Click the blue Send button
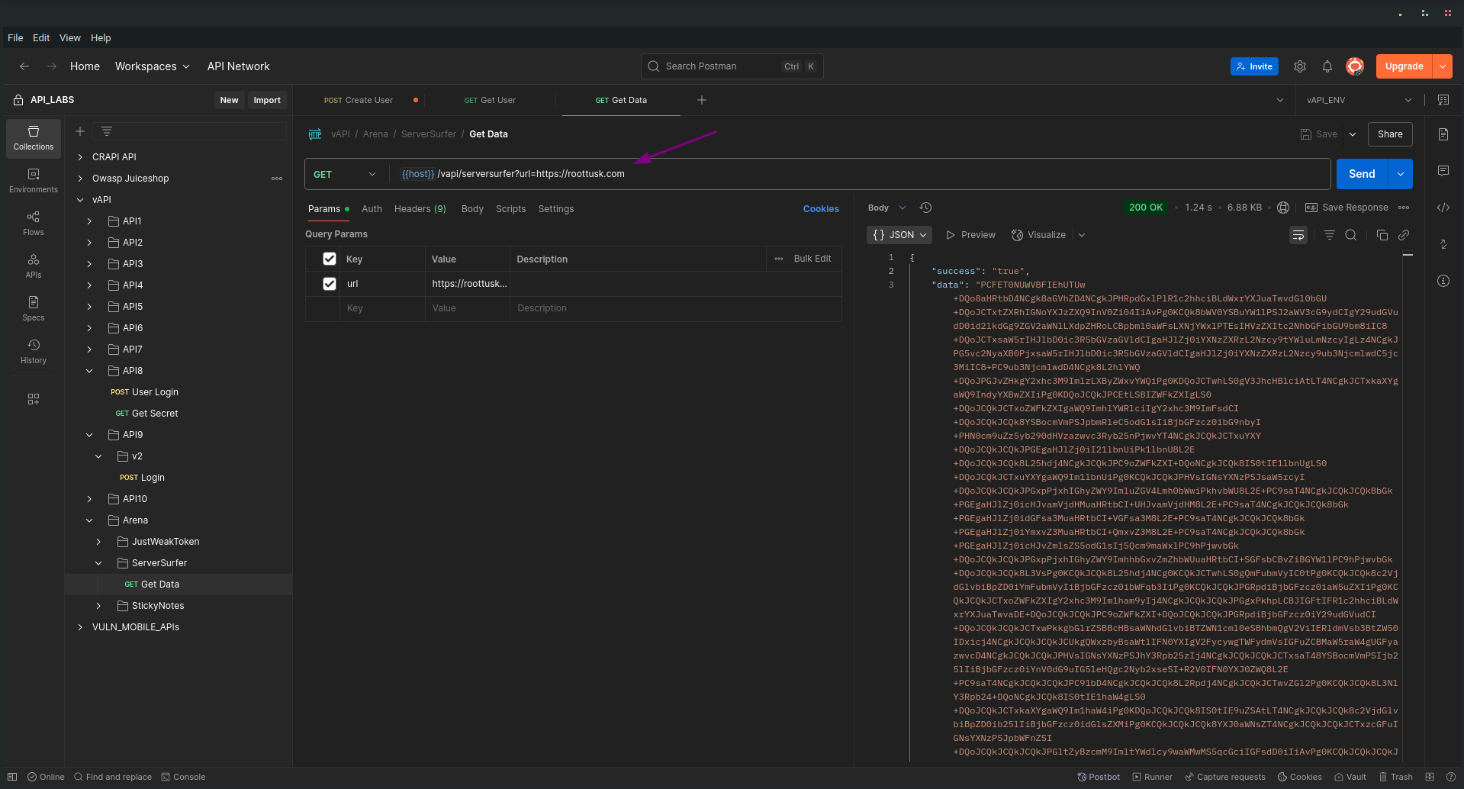The height and width of the screenshot is (789, 1464). coord(1362,174)
